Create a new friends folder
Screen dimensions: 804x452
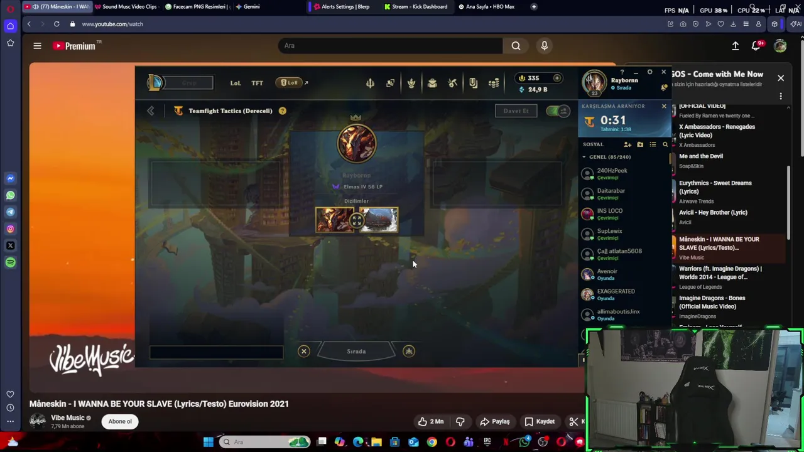640,144
